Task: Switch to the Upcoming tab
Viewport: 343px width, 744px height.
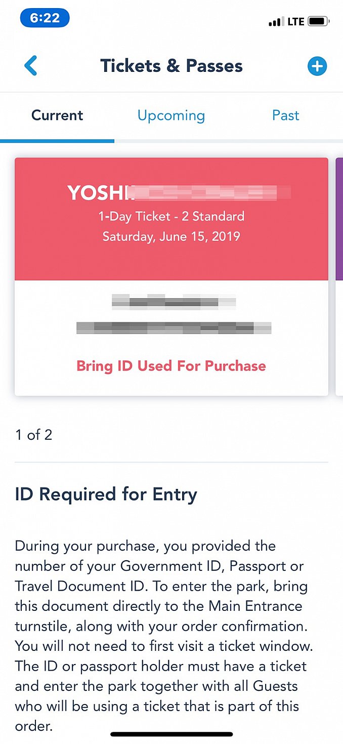Action: click(x=171, y=115)
